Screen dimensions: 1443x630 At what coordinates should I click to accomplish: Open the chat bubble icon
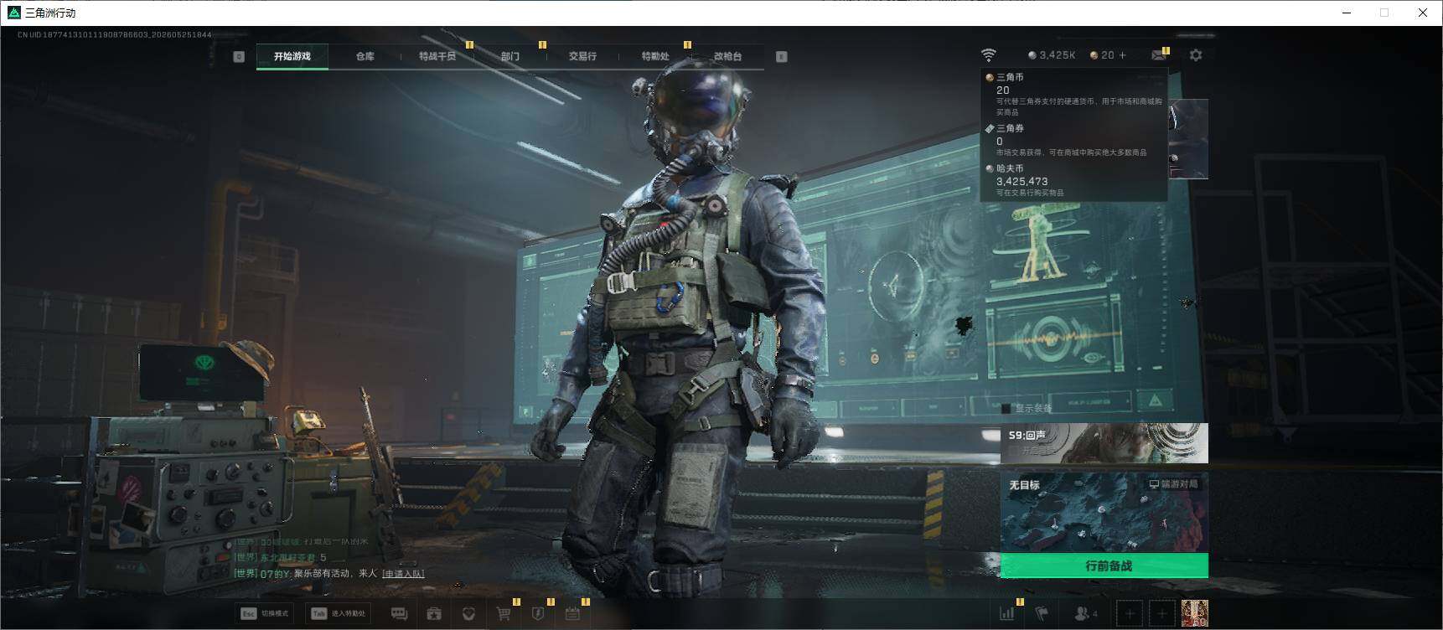click(x=399, y=614)
